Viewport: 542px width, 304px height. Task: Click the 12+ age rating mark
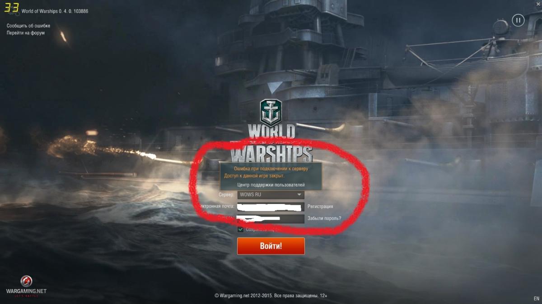[322, 296]
